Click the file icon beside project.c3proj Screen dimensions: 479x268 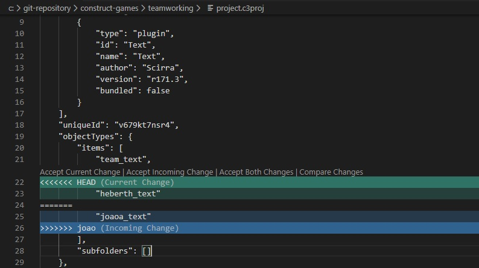(x=210, y=8)
